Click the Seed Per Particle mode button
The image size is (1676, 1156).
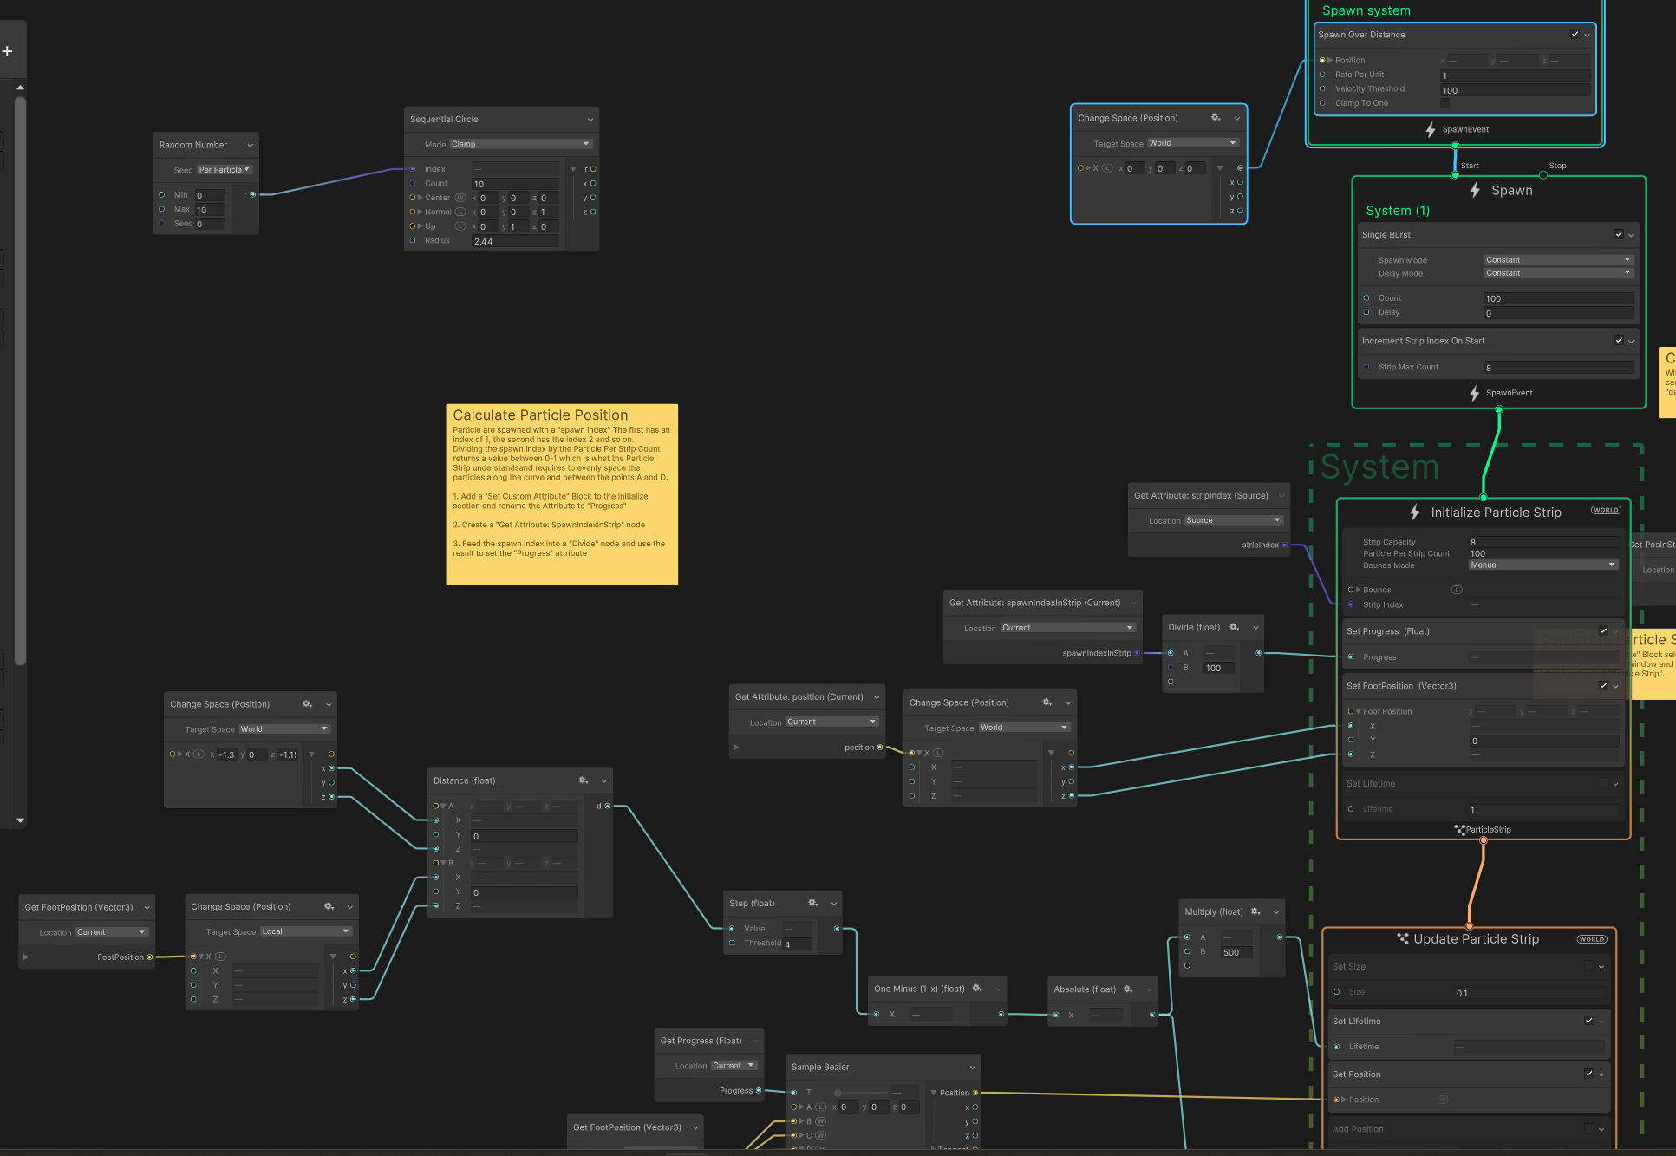point(224,169)
